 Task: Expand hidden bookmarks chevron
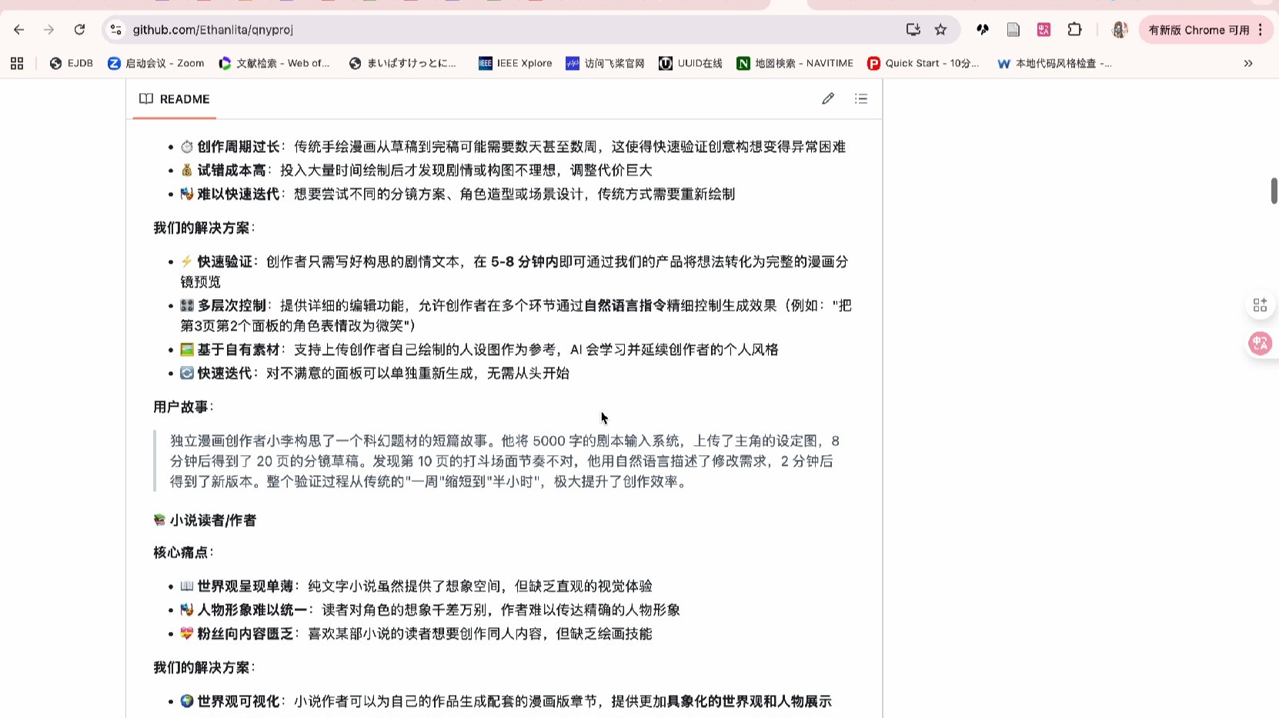coord(1248,63)
